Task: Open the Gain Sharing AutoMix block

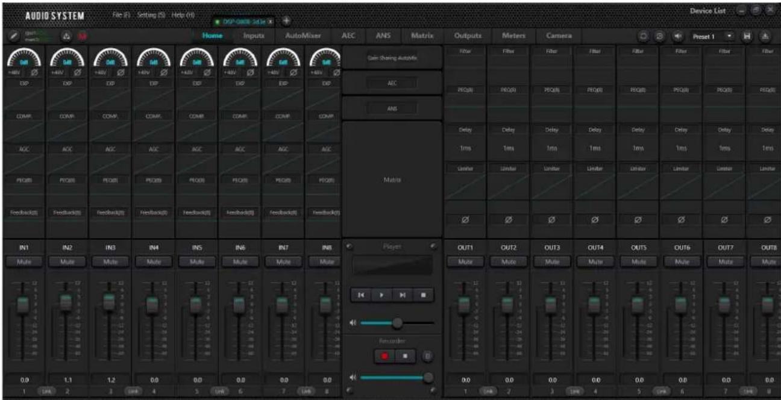Action: coord(392,58)
